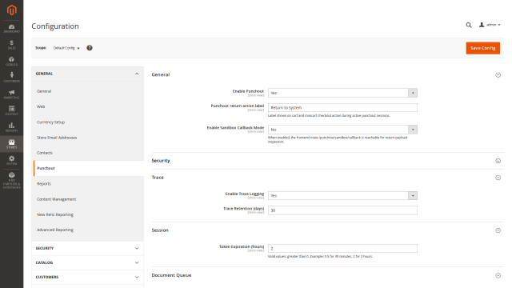Screen dimensions: 512x288
Task: Click the Enable Punchout field label
Action: coord(248,91)
